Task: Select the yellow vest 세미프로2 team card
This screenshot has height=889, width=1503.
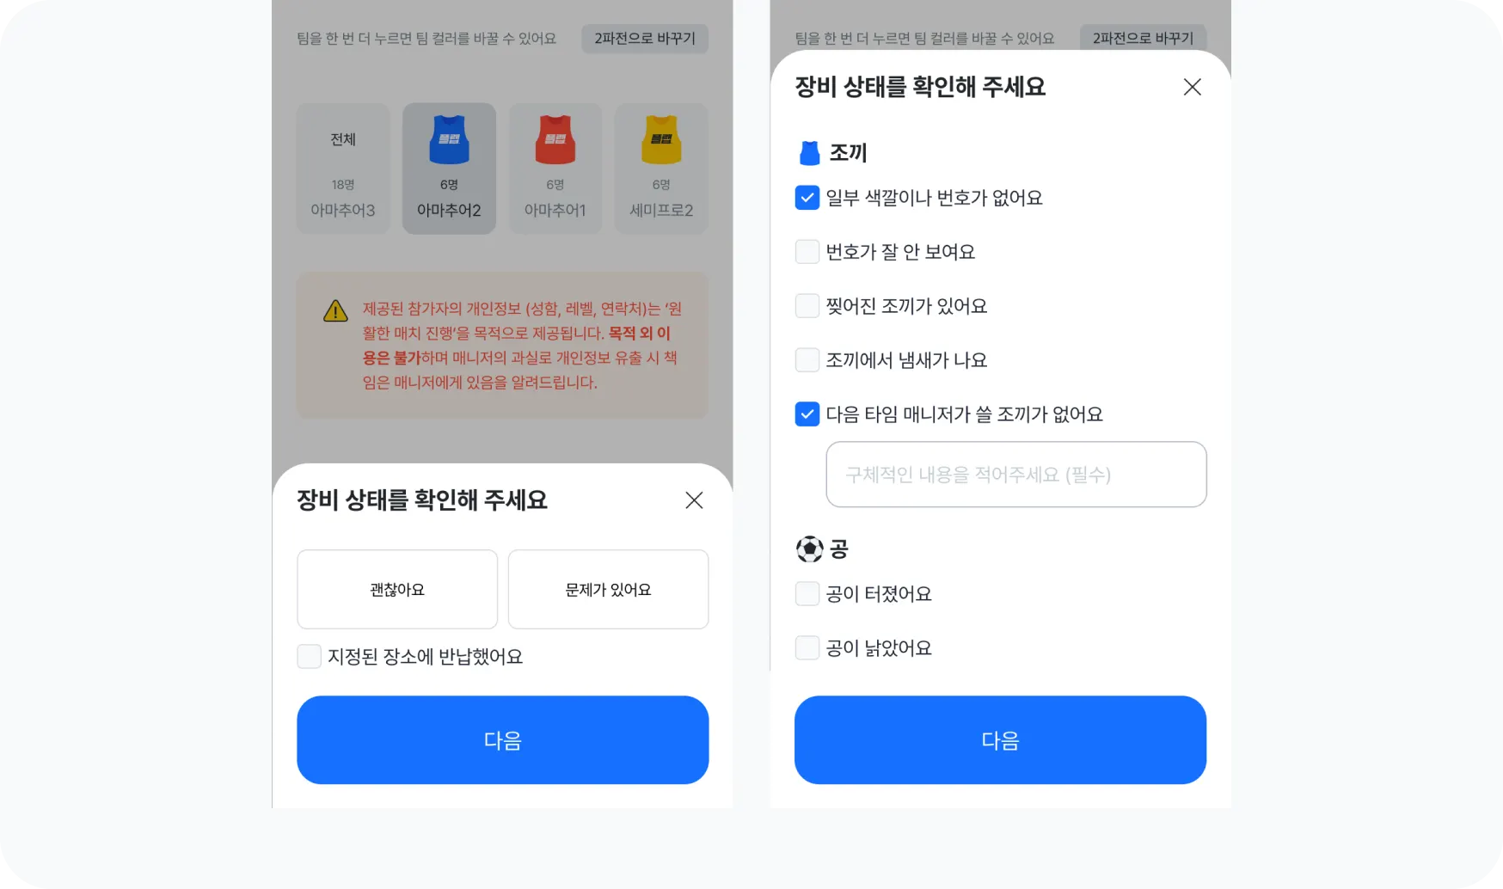Action: click(x=661, y=169)
